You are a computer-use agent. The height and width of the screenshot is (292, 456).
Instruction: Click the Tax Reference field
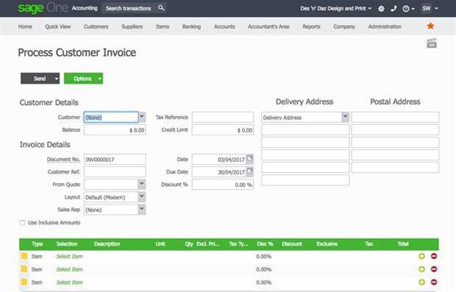point(223,117)
